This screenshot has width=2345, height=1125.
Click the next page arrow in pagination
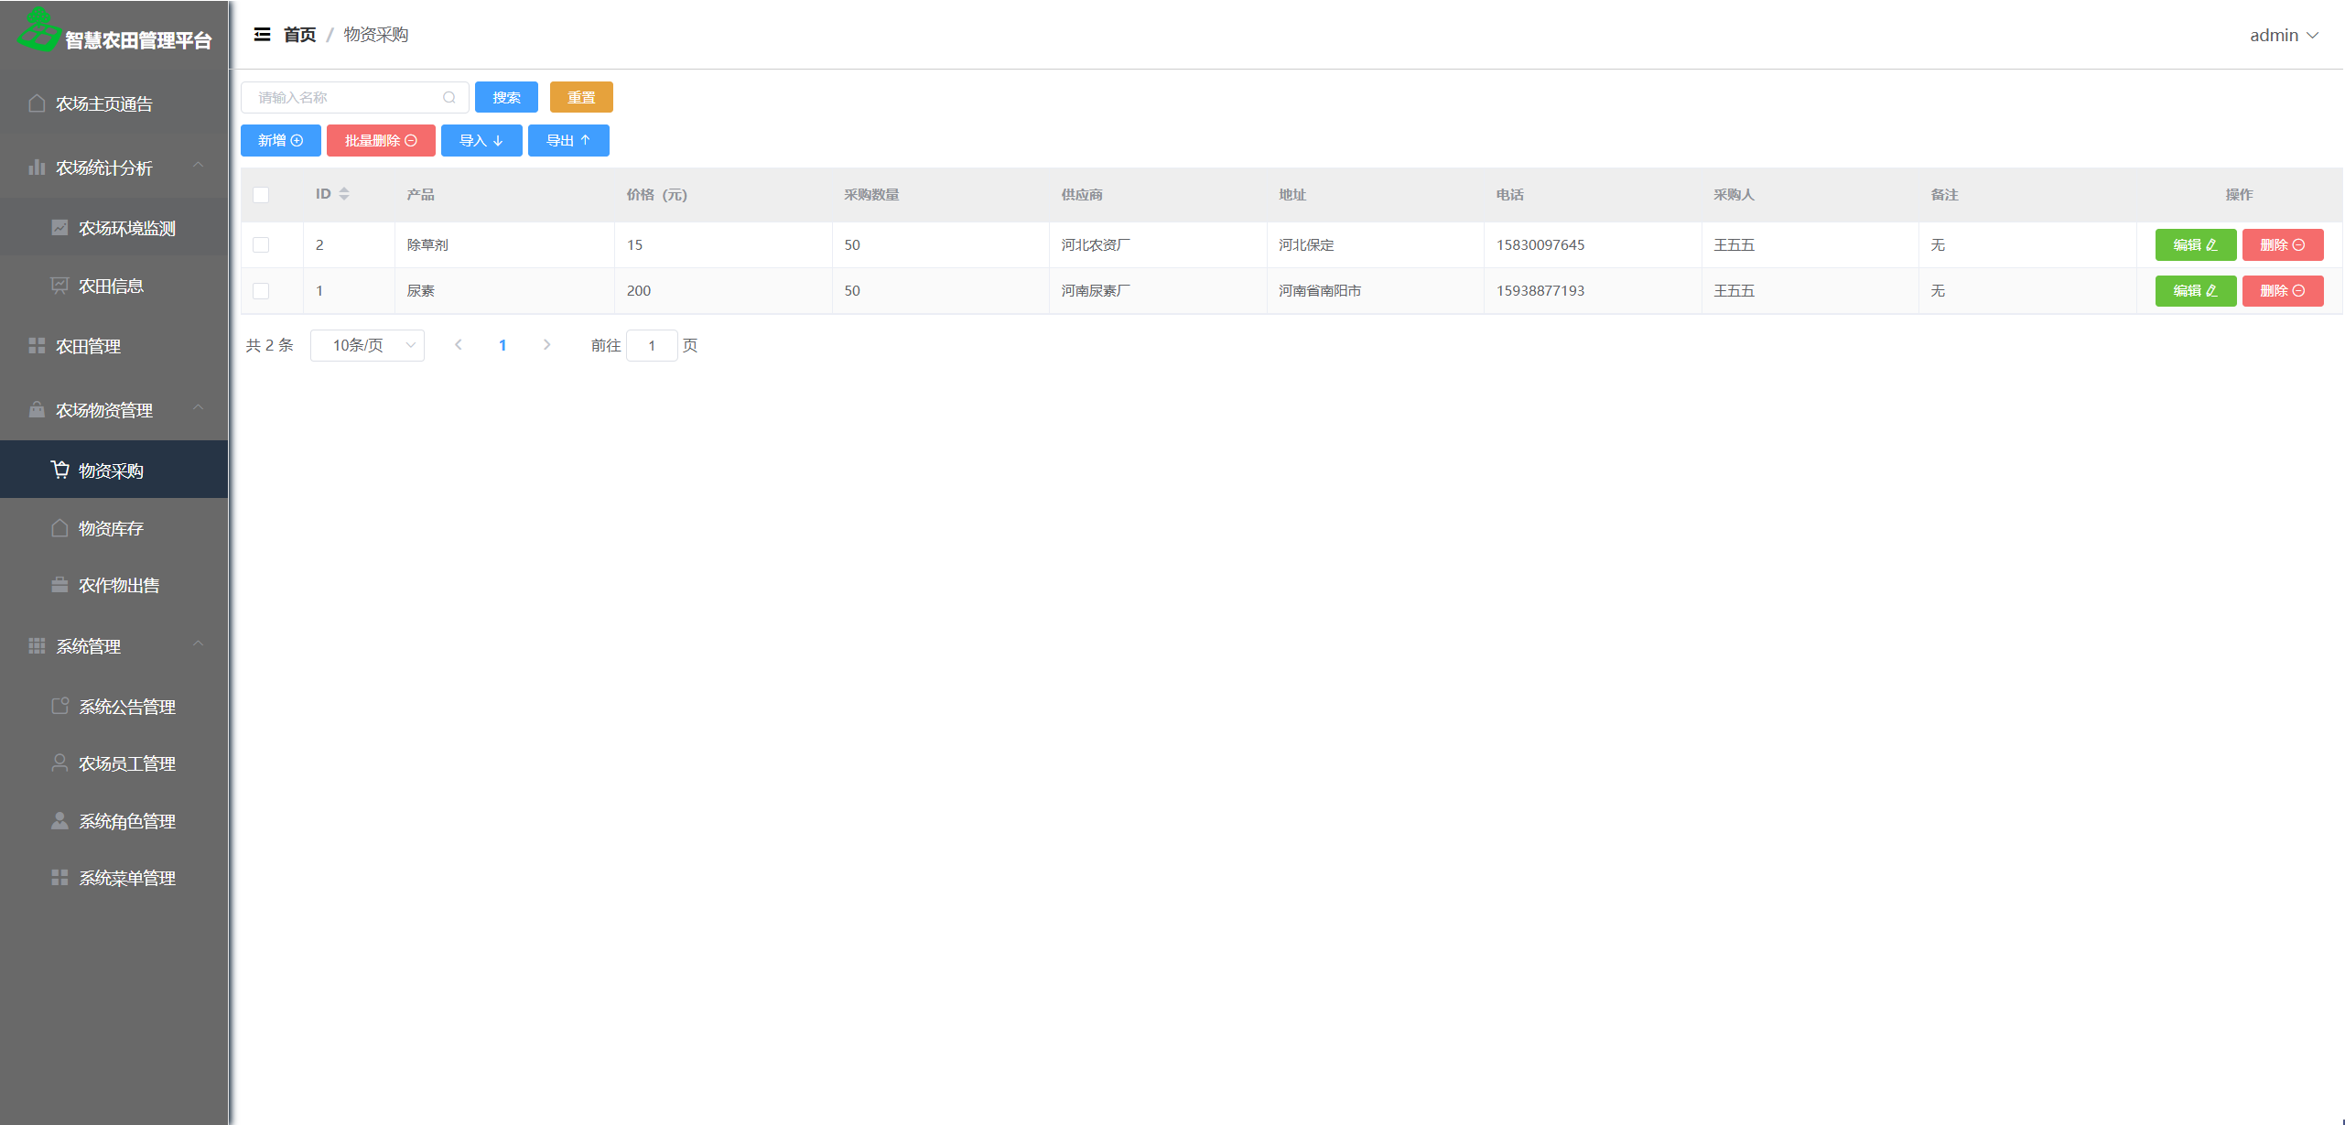(x=546, y=345)
